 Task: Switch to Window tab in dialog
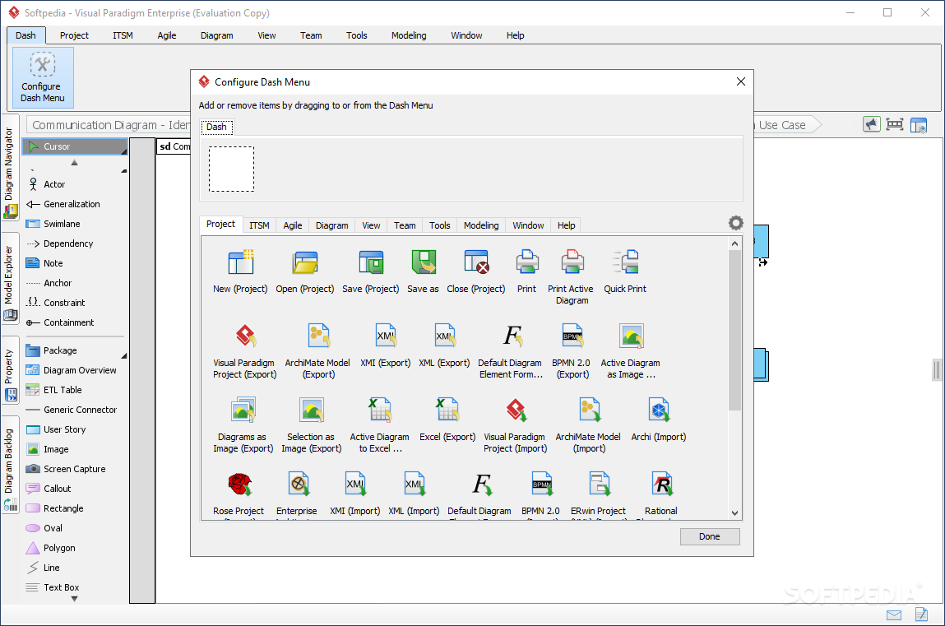coord(529,225)
